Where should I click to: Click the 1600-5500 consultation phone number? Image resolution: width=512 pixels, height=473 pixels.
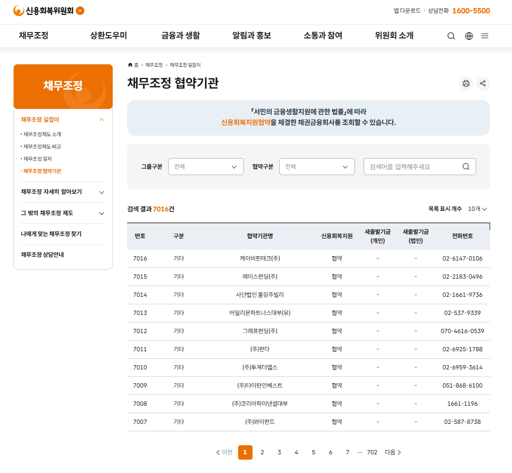(x=471, y=11)
